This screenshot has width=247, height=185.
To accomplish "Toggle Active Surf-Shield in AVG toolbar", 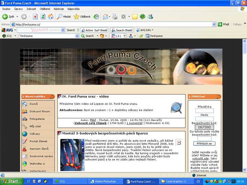I will (x=94, y=30).
